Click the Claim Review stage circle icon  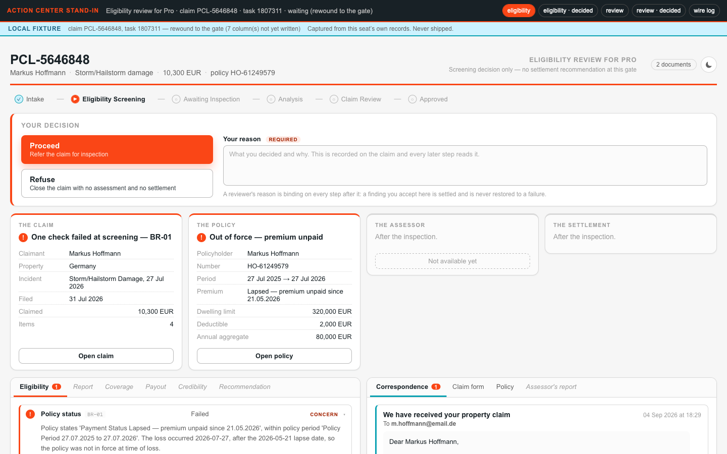click(x=334, y=99)
